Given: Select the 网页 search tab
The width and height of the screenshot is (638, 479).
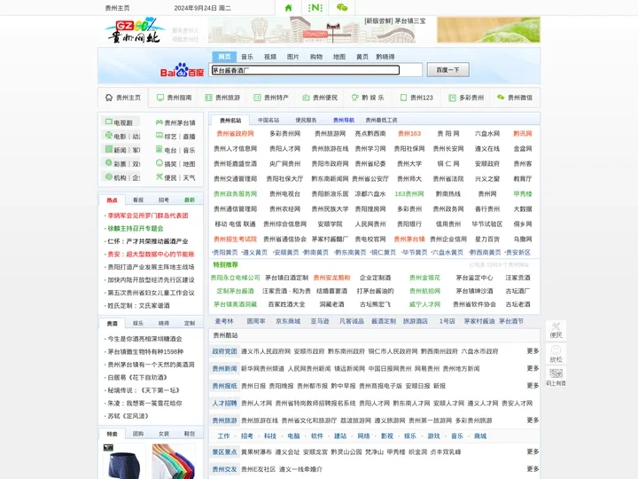Looking at the screenshot, I should pos(224,57).
